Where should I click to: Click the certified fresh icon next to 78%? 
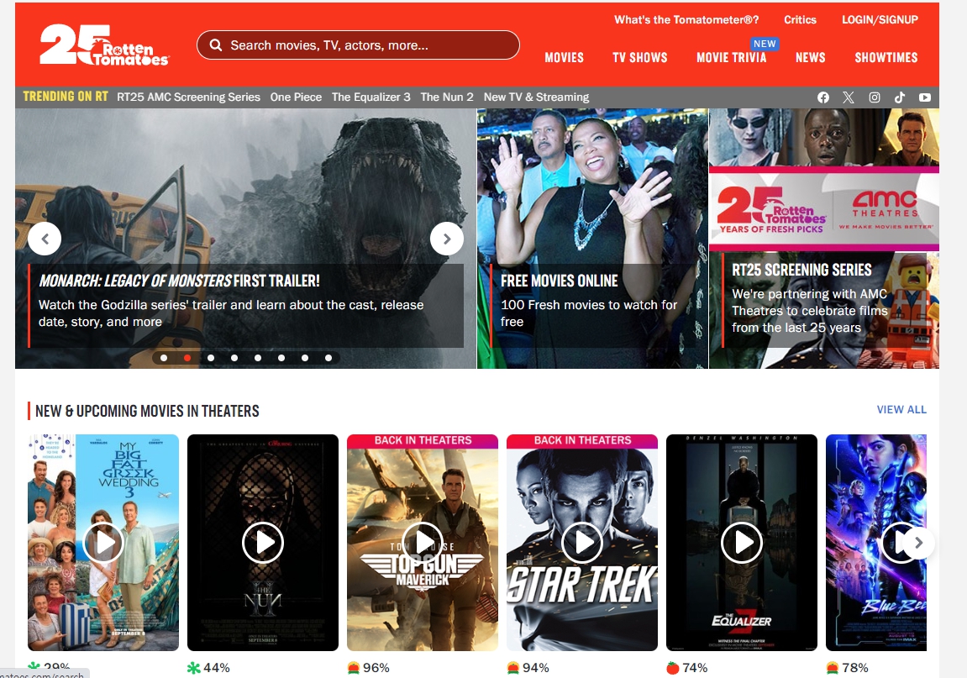point(833,668)
